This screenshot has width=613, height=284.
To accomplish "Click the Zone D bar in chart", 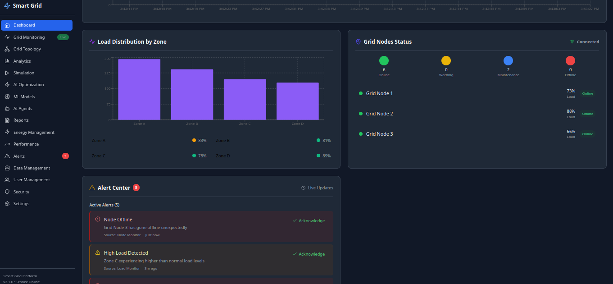I will 297,101.
